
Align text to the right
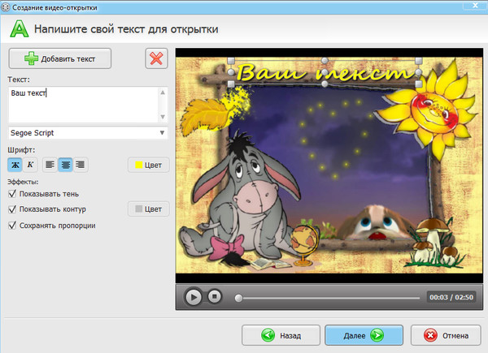[81, 165]
